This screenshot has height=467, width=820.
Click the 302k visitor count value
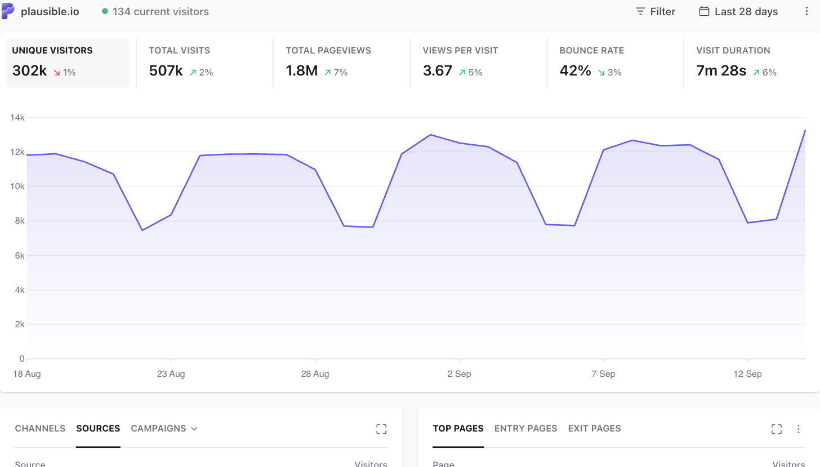(29, 71)
